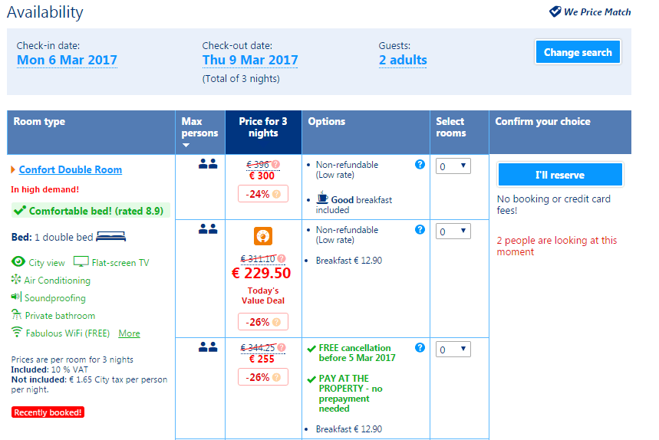This screenshot has height=440, width=659.
Task: Click the Change search button
Action: click(x=578, y=52)
